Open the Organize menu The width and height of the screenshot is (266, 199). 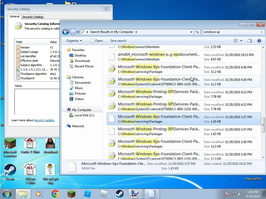(74, 41)
